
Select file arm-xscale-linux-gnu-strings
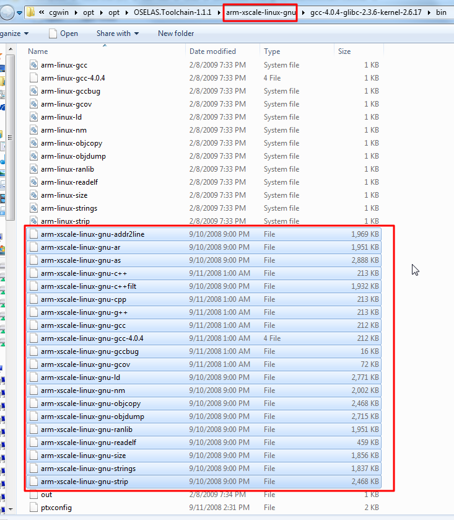click(x=204, y=469)
